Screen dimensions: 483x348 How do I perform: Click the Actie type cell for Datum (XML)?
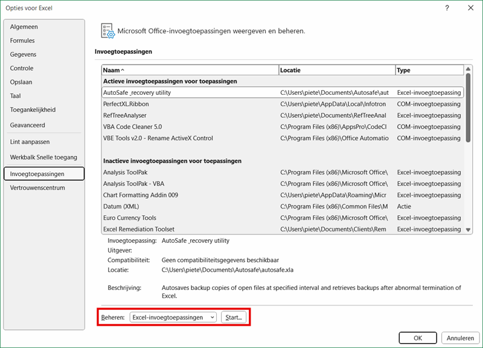[x=404, y=207]
